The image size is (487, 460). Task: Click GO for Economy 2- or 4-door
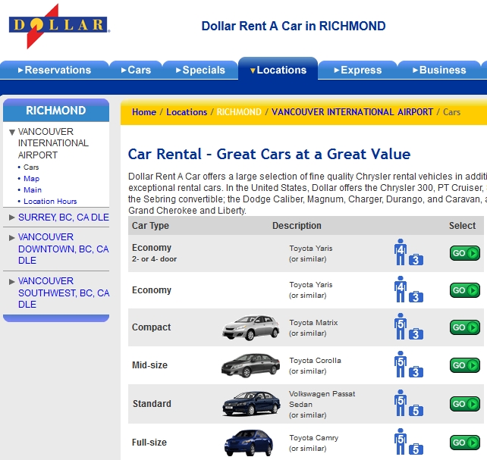(x=465, y=253)
